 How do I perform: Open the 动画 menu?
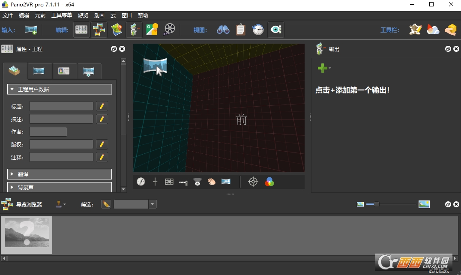pyautogui.click(x=99, y=15)
